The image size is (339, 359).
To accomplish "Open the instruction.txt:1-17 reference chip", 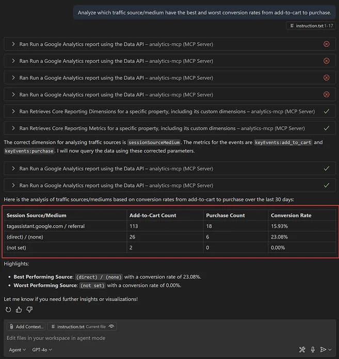I will [312, 26].
